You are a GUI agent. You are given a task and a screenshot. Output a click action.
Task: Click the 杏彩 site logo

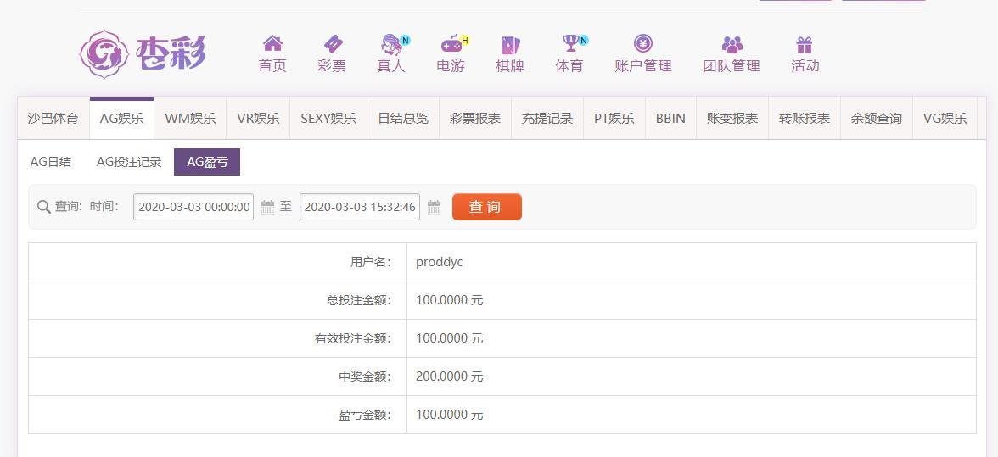pos(143,54)
